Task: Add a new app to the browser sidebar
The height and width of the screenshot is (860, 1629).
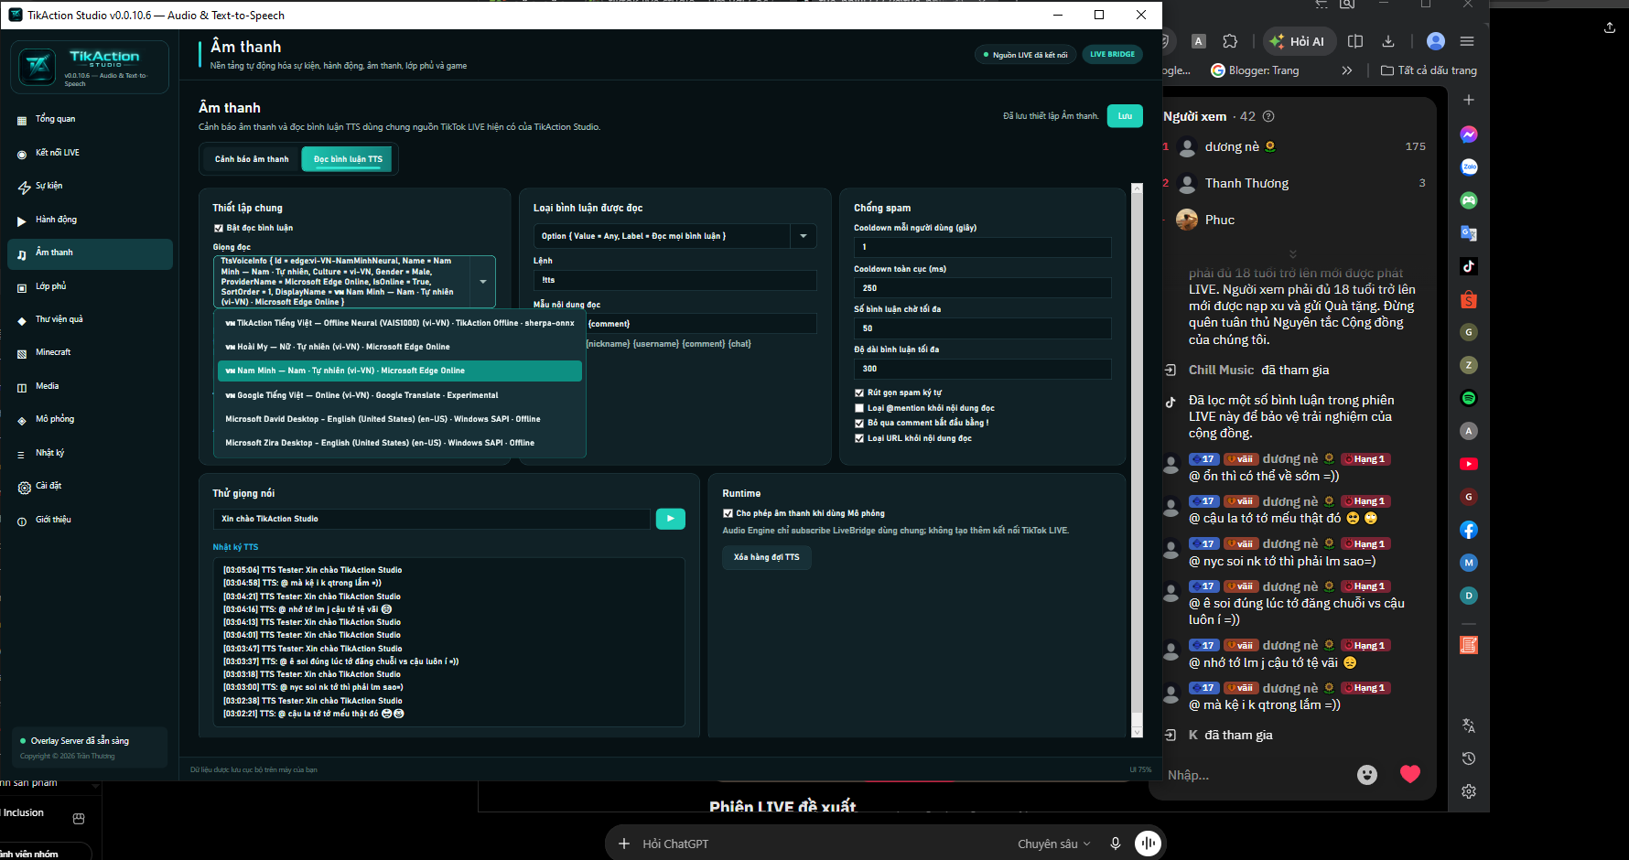Action: (x=1469, y=100)
